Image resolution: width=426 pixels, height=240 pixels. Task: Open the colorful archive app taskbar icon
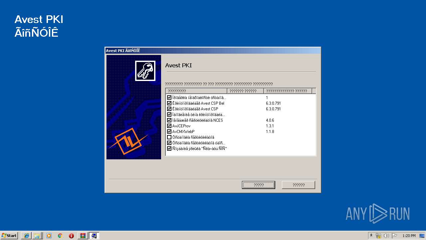coord(83,236)
